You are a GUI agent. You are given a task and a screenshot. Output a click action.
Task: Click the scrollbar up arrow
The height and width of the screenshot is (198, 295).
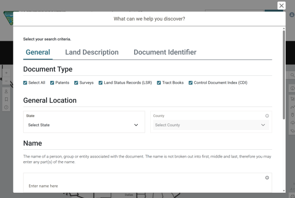[284, 28]
